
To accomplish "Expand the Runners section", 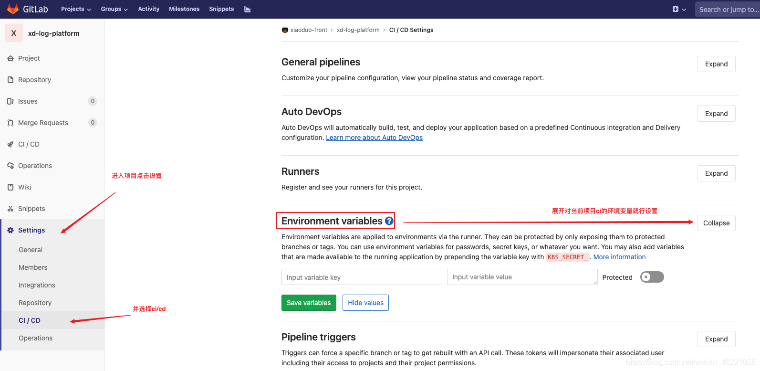I will pyautogui.click(x=716, y=173).
